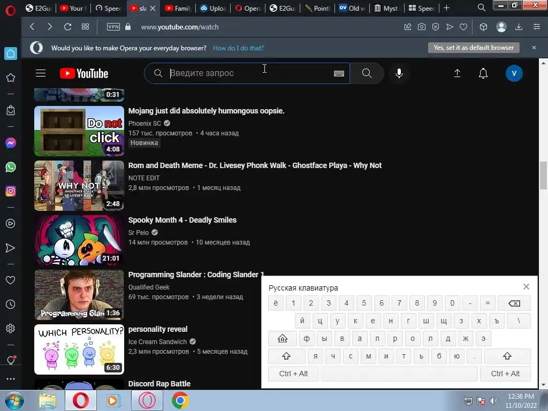Toggle caps lock key on virtual keyboard
Image resolution: width=548 pixels, height=411 pixels.
pos(283,339)
